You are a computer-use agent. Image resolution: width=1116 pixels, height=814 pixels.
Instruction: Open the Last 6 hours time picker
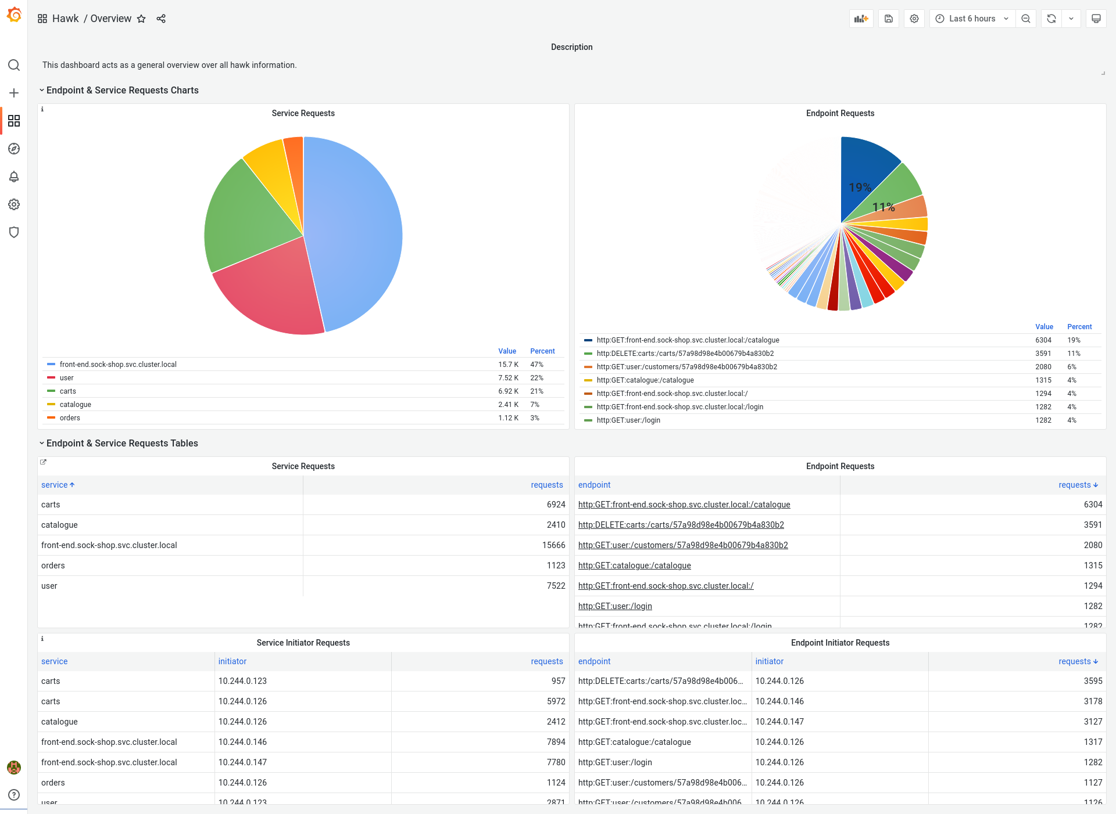(x=972, y=19)
